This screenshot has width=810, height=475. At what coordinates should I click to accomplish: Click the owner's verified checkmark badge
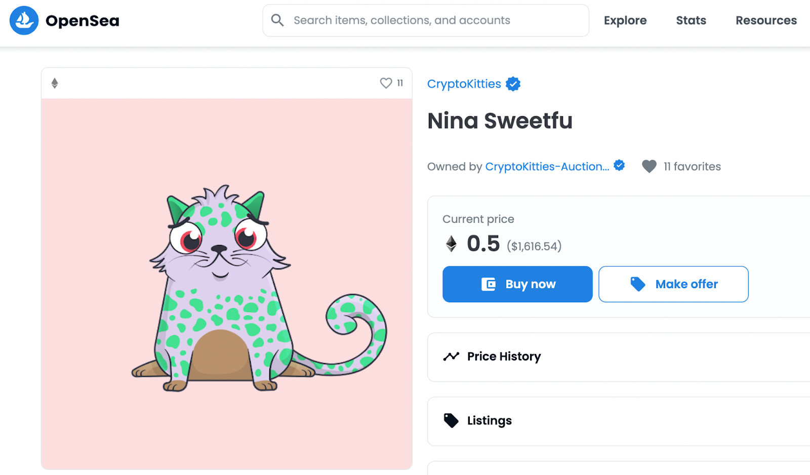point(619,166)
